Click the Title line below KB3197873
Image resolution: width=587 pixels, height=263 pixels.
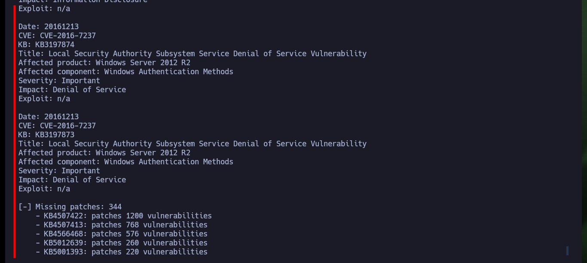193,144
